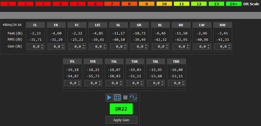Click the grid analyze icon beside play
The width and height of the screenshot is (261, 126).
tap(117, 97)
